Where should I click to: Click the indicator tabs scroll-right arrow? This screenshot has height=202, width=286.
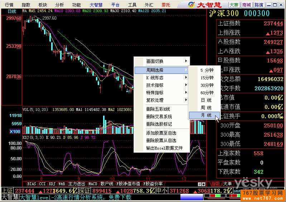point(204,184)
